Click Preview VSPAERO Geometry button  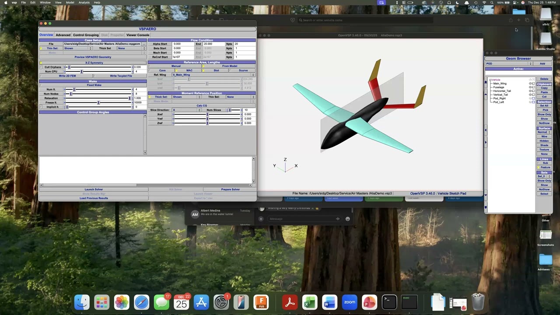tap(93, 57)
